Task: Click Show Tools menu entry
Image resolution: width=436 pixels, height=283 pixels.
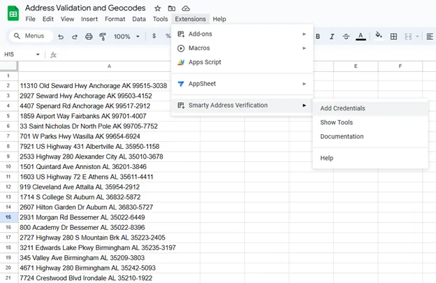Action: tap(336, 122)
